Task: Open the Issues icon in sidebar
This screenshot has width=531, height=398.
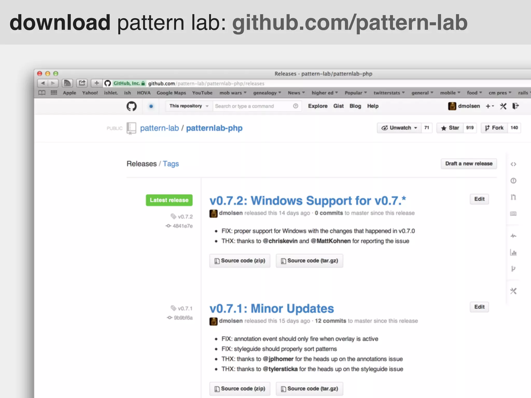Action: (513, 181)
